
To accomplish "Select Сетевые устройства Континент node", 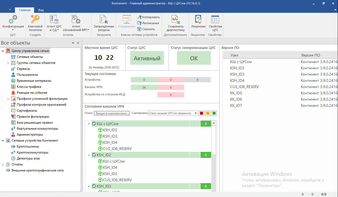I will coord(35,140).
